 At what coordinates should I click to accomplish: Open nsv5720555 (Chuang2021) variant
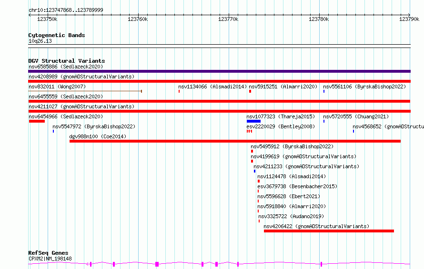[356, 116]
